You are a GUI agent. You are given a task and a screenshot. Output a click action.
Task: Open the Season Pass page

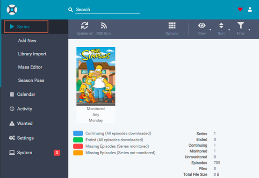[31, 80]
